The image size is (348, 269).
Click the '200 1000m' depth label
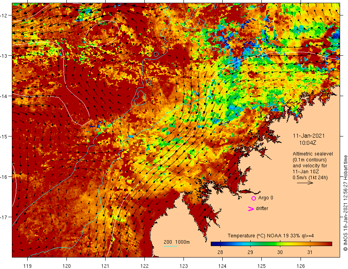(177, 242)
